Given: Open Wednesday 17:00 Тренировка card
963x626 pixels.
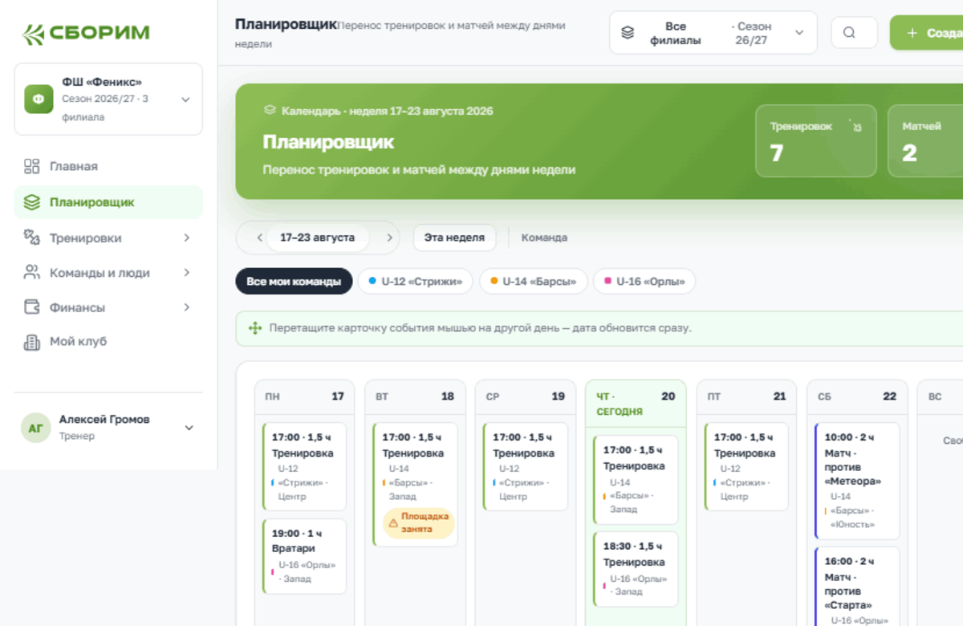Looking at the screenshot, I should click(x=526, y=467).
